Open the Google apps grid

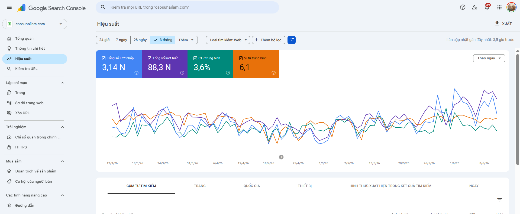[x=499, y=7]
